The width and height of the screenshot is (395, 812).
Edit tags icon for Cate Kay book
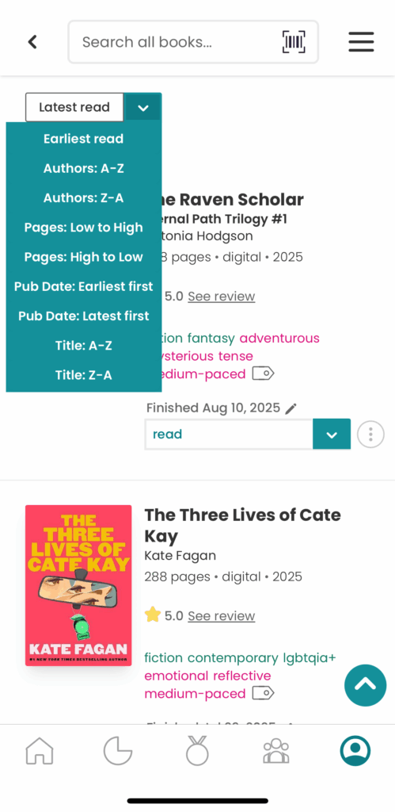pos(263,693)
